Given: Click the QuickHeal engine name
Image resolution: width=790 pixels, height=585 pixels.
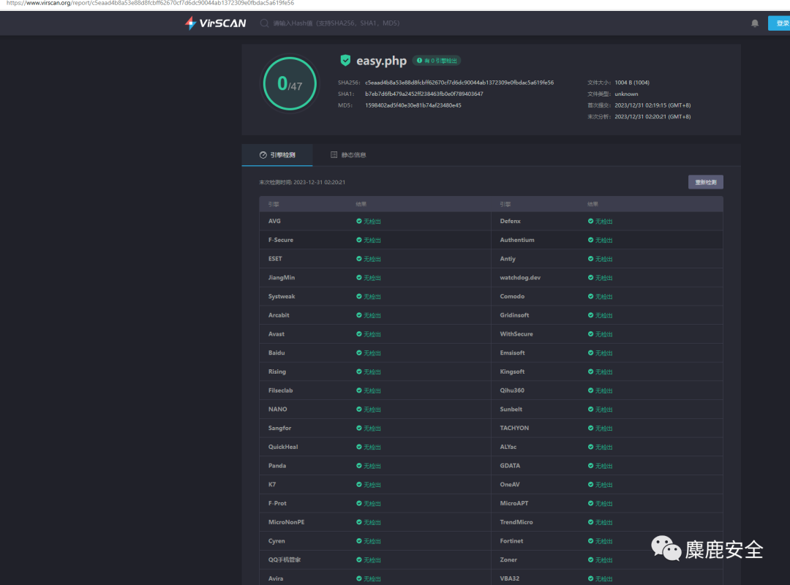Looking at the screenshot, I should point(283,447).
